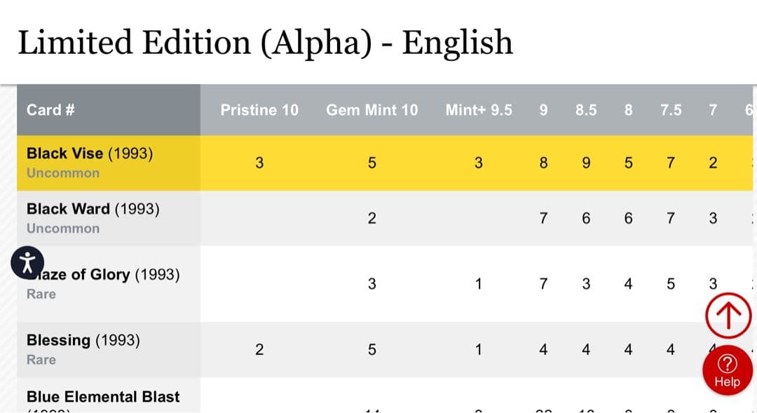This screenshot has width=757, height=413.
Task: Click Blaze of Glory Mint+ 9.5 count
Action: pyautogui.click(x=479, y=284)
